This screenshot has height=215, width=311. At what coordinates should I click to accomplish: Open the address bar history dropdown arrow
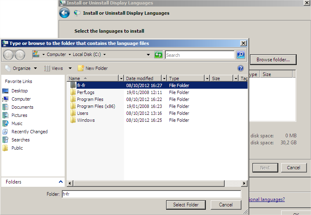pyautogui.click(x=148, y=55)
